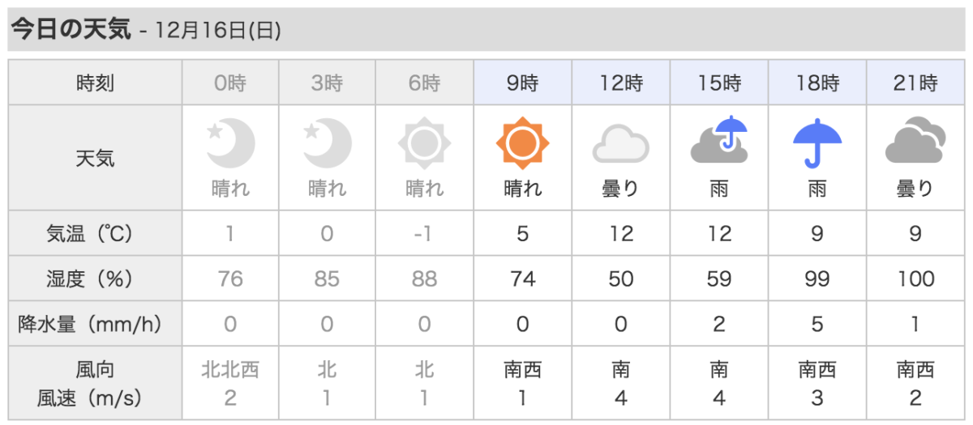Click the greyed sun icon at 6時
This screenshot has height=425, width=973.
(x=425, y=143)
